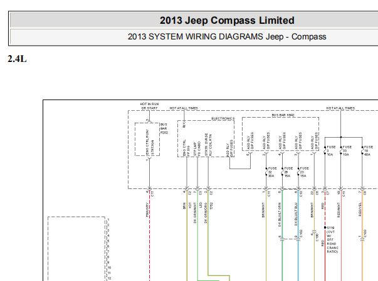The width and height of the screenshot is (378, 281).
Task: Click the "B(+)" terminal label
Action: 184,125
